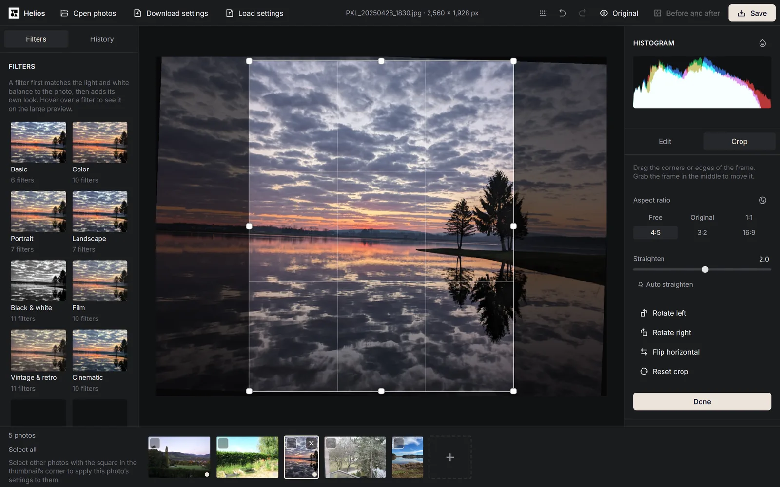Click the bottom-right crop corner handle

[x=513, y=391]
